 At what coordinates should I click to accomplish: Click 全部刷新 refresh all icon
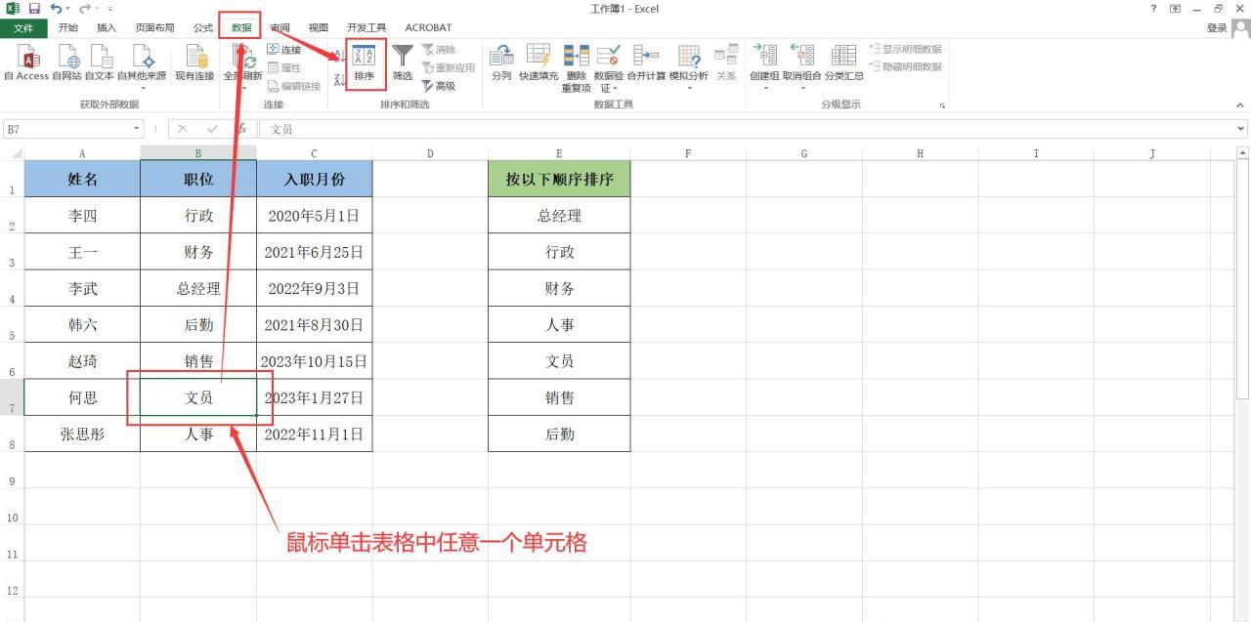tap(242, 62)
